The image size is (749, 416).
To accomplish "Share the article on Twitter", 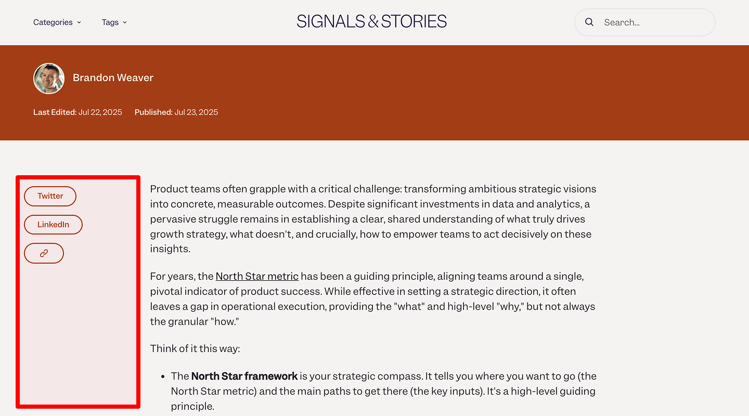I will pyautogui.click(x=50, y=196).
